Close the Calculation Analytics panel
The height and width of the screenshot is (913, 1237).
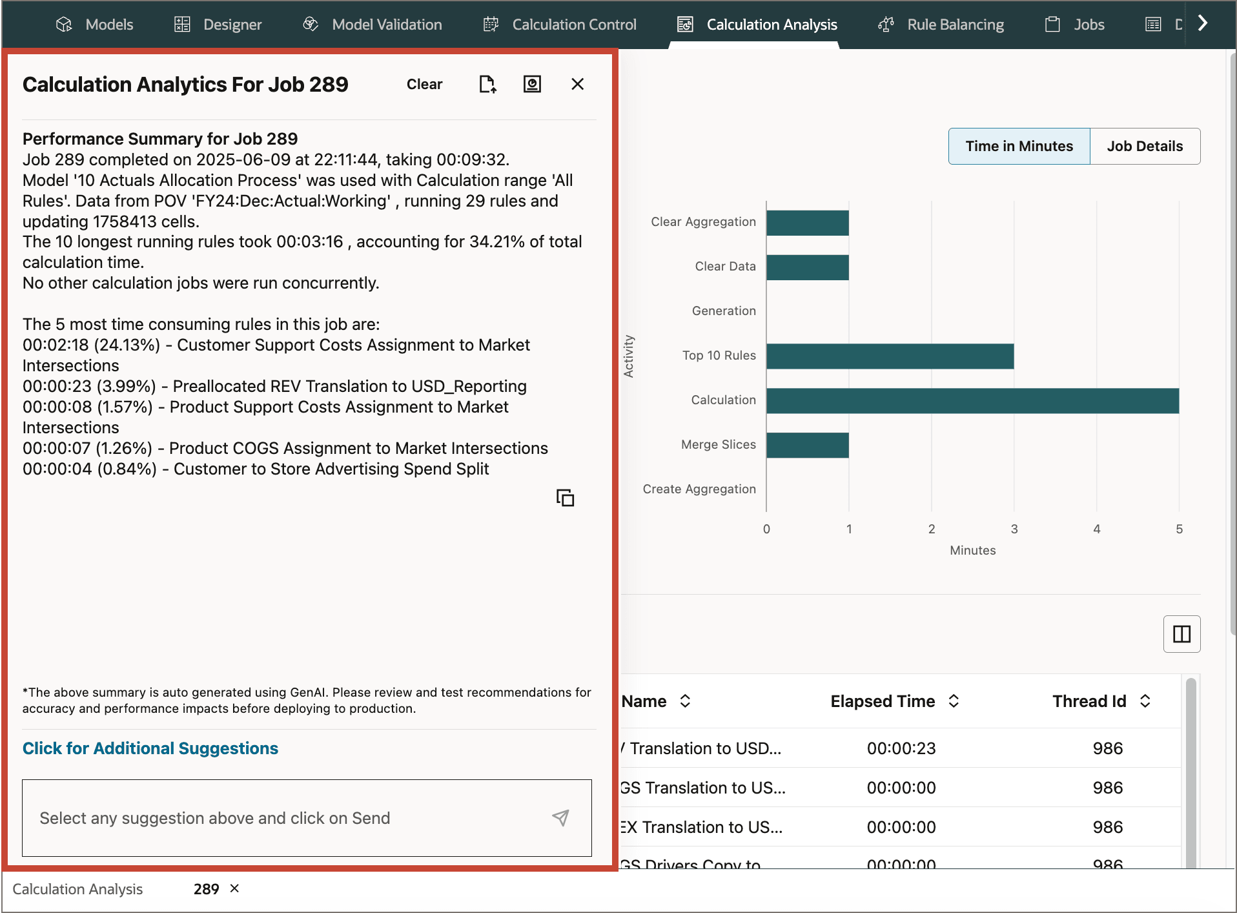578,85
